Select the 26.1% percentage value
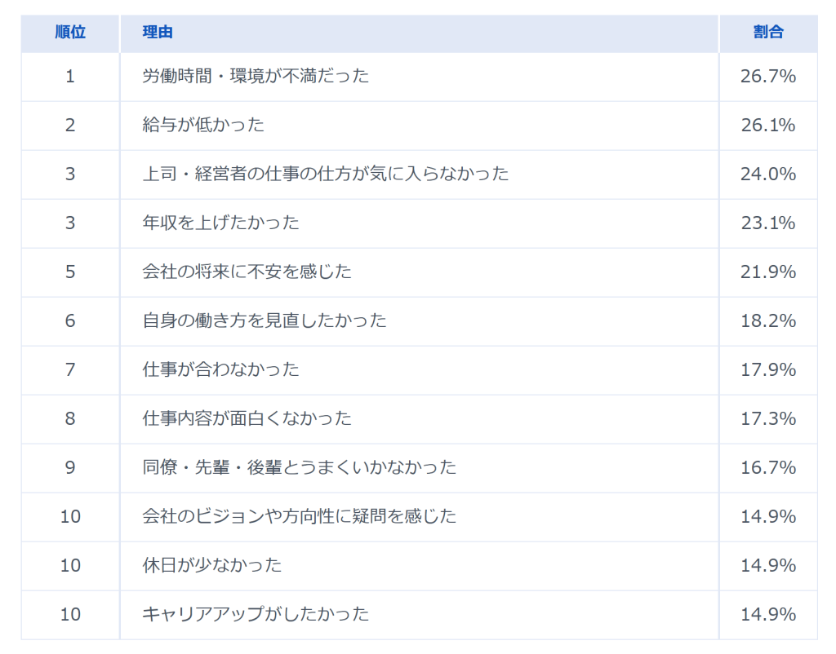 pos(767,126)
